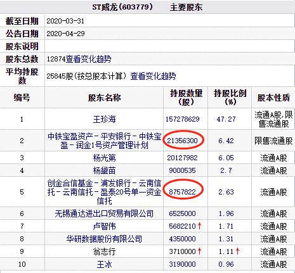The image size is (295, 273).
Task: Select share count 6525000
Action: pyautogui.click(x=182, y=213)
